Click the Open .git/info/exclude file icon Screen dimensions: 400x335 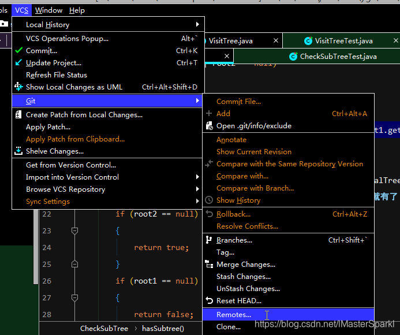209,126
